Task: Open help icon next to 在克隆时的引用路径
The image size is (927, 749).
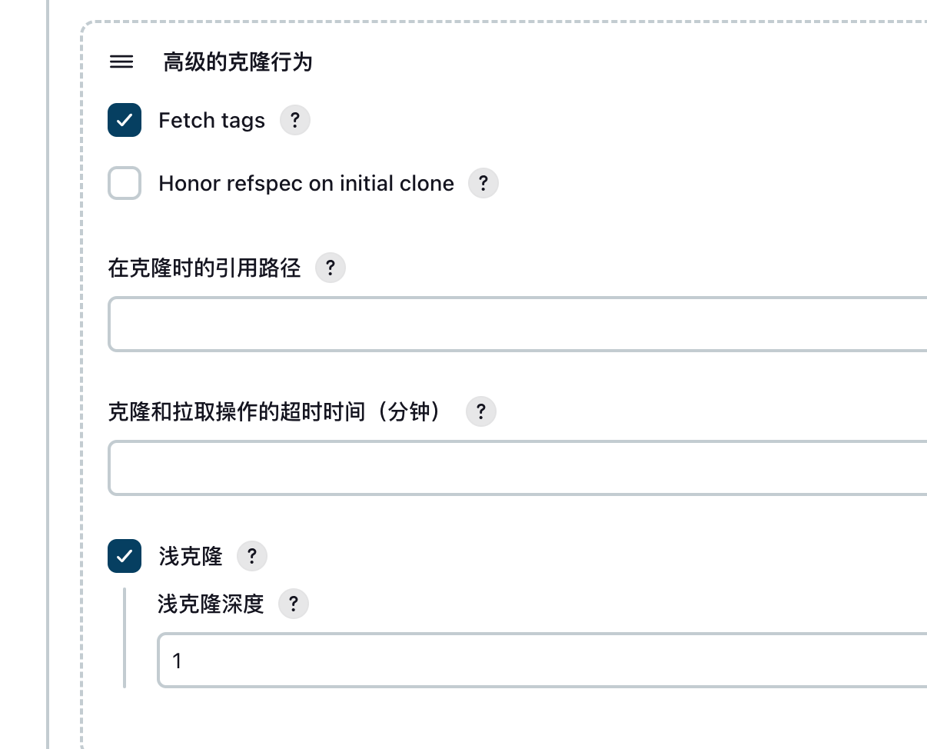Action: point(331,268)
